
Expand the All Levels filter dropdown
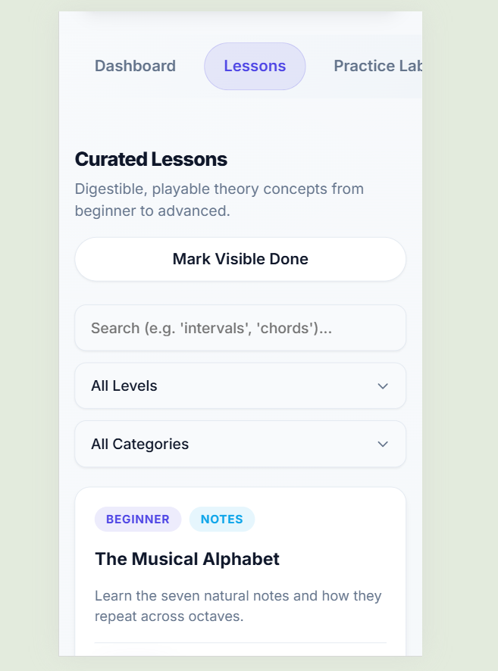240,386
